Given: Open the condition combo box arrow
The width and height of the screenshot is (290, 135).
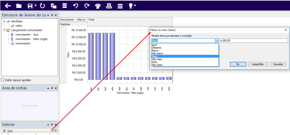Looking at the screenshot, I should coord(217,41).
